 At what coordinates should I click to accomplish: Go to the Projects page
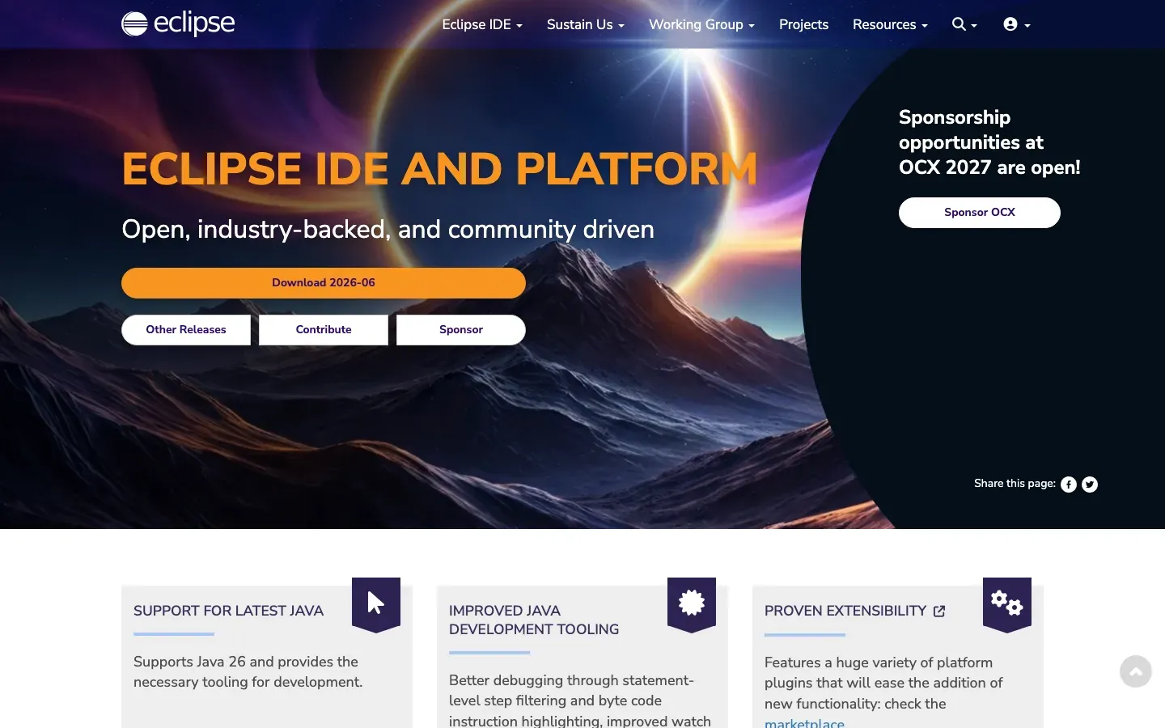[803, 24]
